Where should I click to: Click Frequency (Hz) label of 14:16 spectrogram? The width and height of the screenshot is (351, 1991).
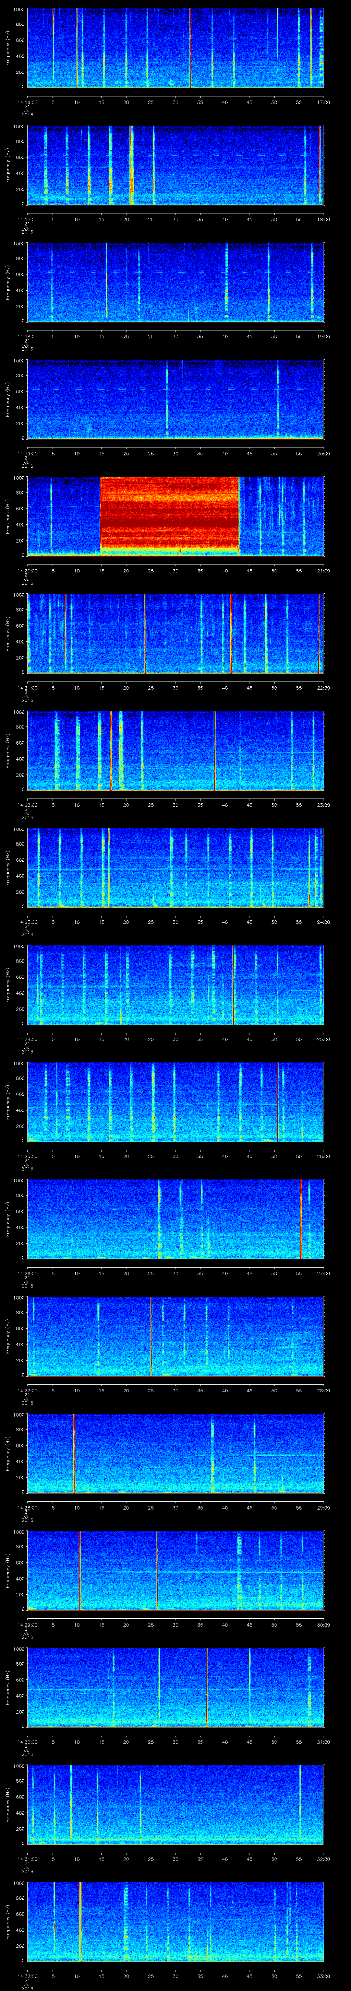click(x=8, y=48)
